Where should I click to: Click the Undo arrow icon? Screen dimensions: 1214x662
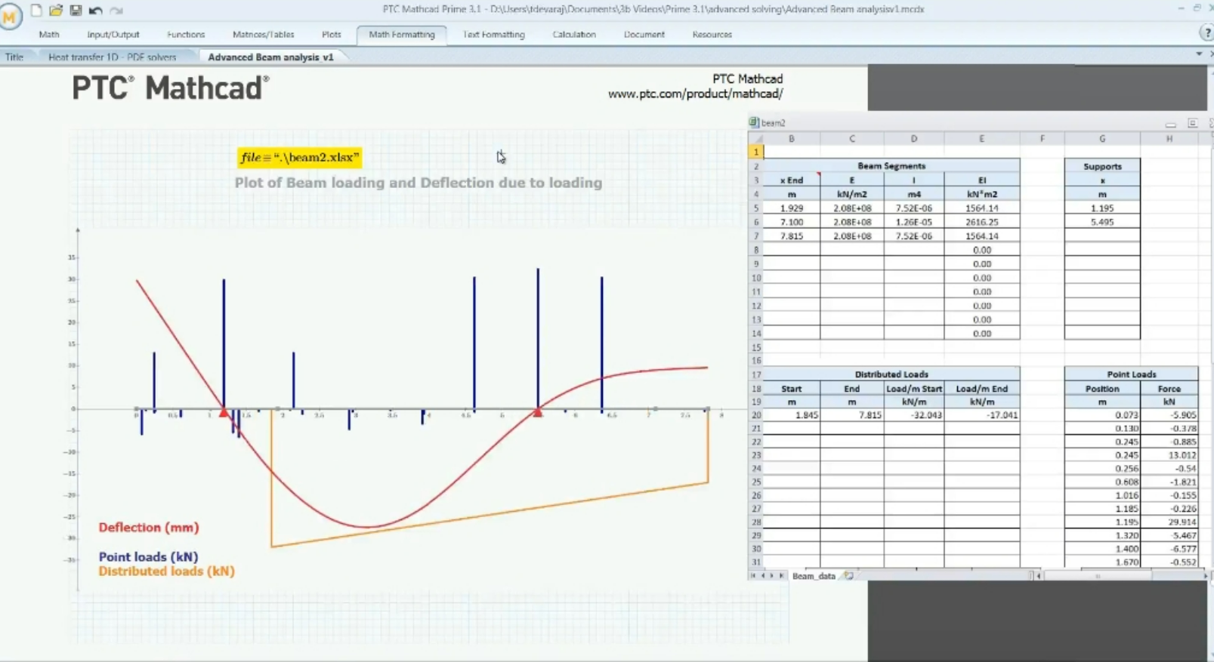tap(95, 11)
